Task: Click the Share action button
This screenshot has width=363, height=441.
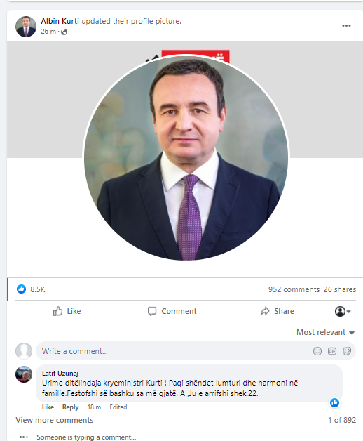Action: pyautogui.click(x=277, y=311)
